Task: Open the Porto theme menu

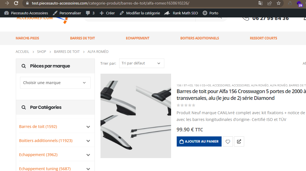Action: click(x=210, y=13)
